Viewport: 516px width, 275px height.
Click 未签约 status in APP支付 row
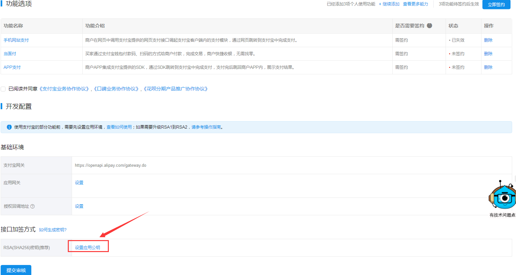point(458,67)
